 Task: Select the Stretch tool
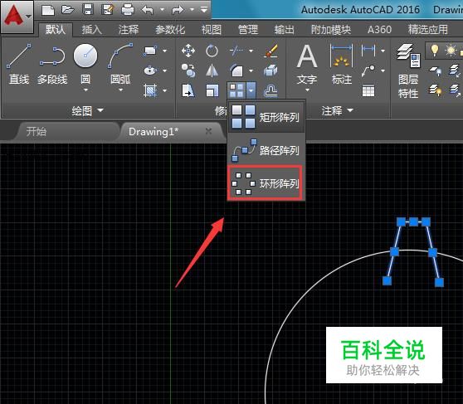(x=188, y=90)
